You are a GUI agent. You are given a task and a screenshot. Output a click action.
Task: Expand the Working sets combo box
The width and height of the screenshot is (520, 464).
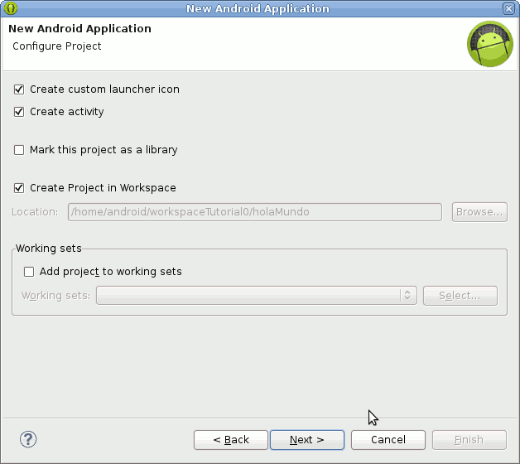(x=407, y=296)
